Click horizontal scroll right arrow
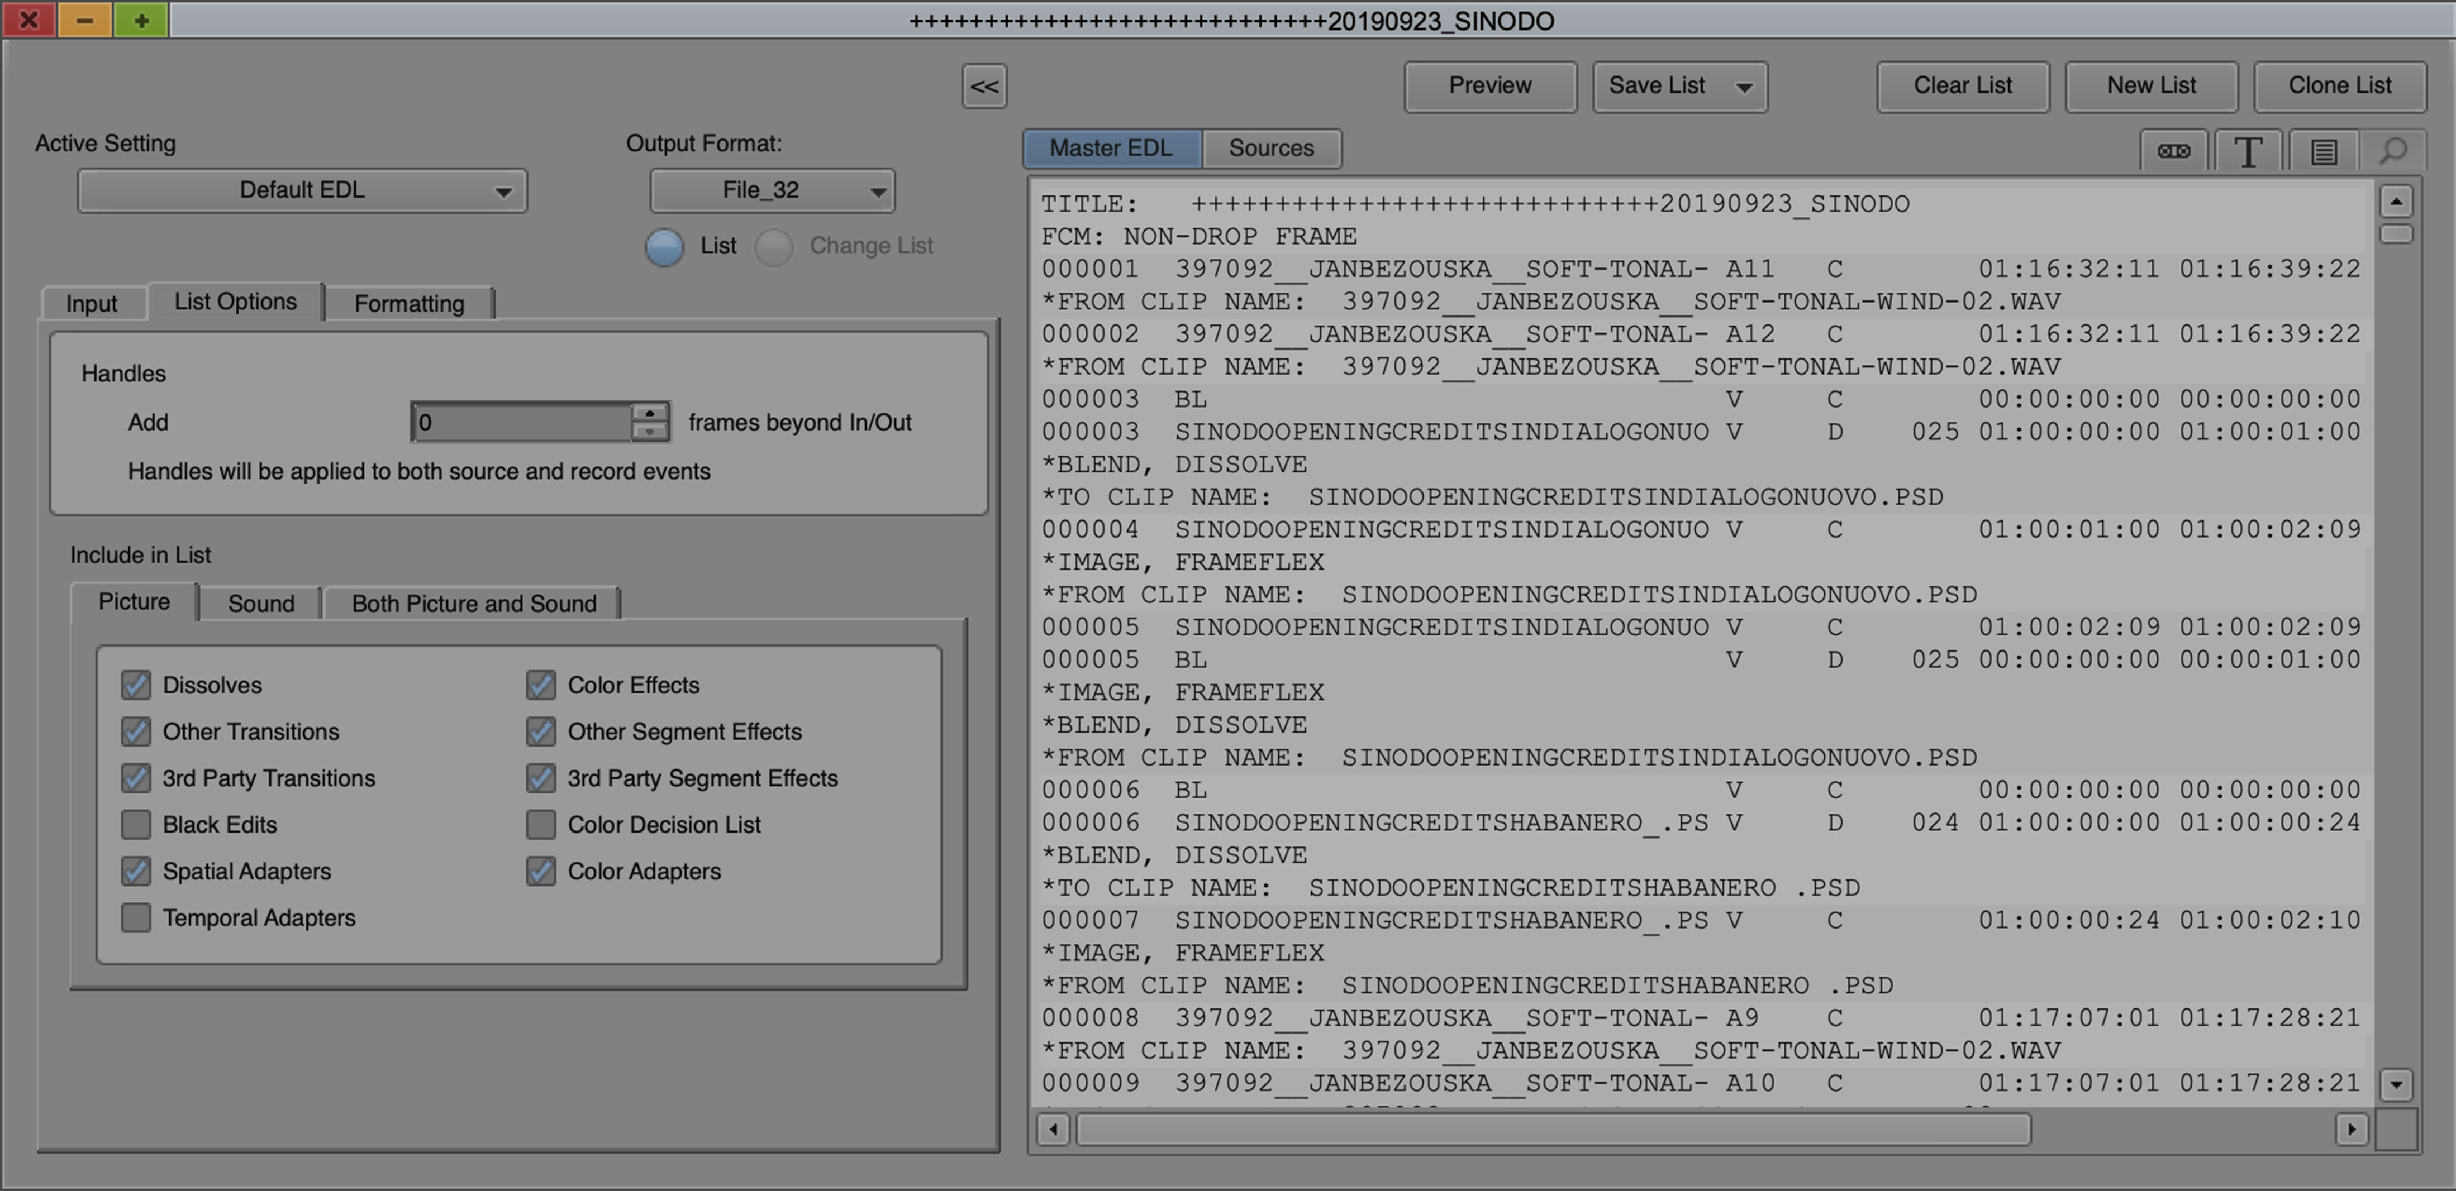2456x1191 pixels. click(2351, 1130)
